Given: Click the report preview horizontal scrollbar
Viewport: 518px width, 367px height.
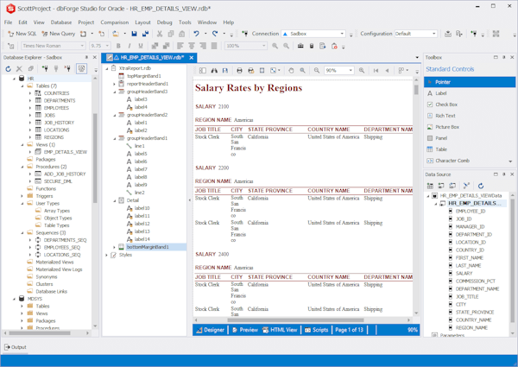Looking at the screenshot, I should coord(295,320).
